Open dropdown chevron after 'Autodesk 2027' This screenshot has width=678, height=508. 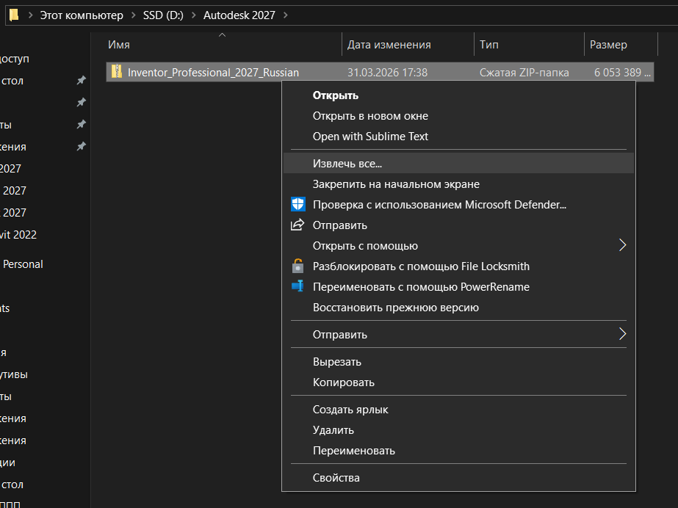coord(286,15)
